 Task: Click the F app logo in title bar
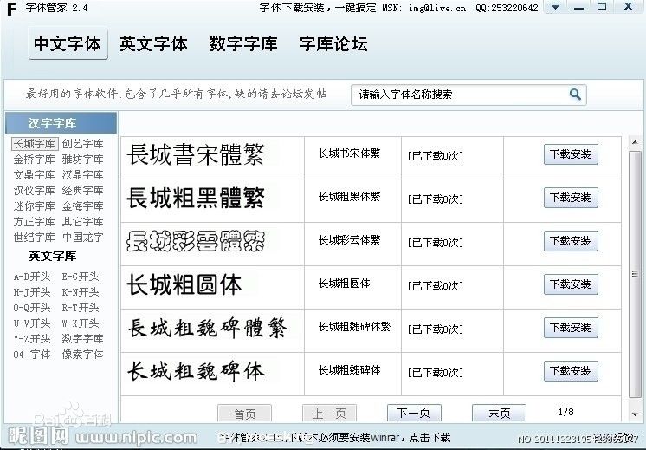pos(11,9)
